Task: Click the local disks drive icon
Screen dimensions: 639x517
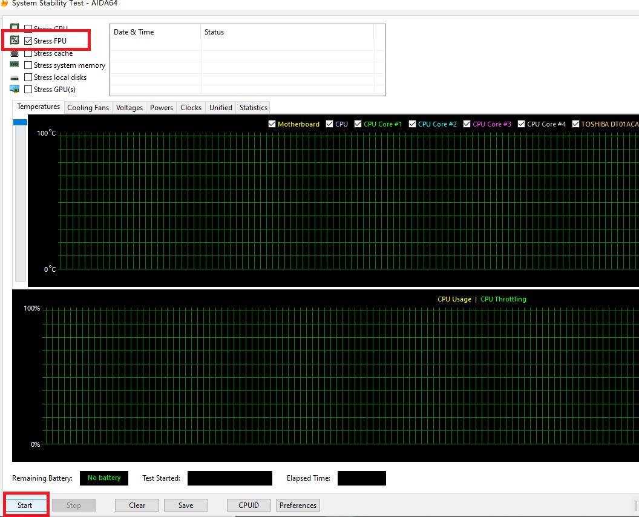Action: [15, 77]
